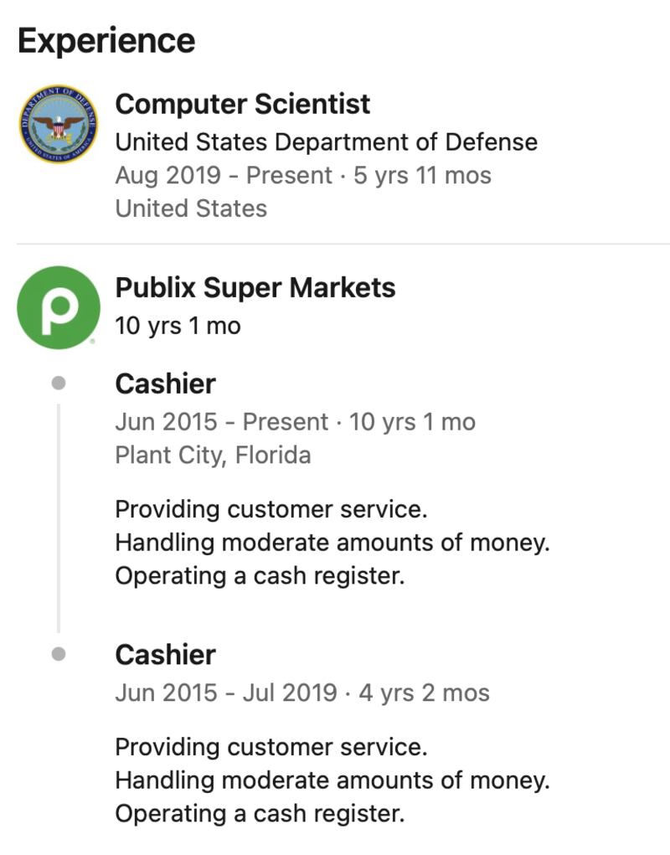Select the "Experience" section heading
670x855 pixels.
pos(106,40)
